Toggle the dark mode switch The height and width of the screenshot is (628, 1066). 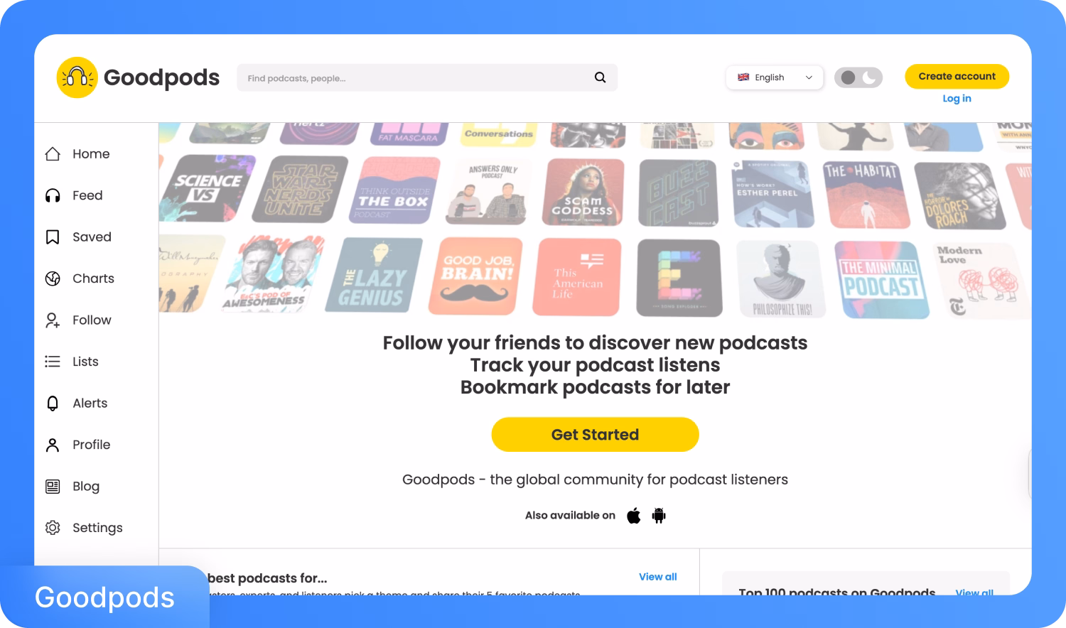pos(858,77)
